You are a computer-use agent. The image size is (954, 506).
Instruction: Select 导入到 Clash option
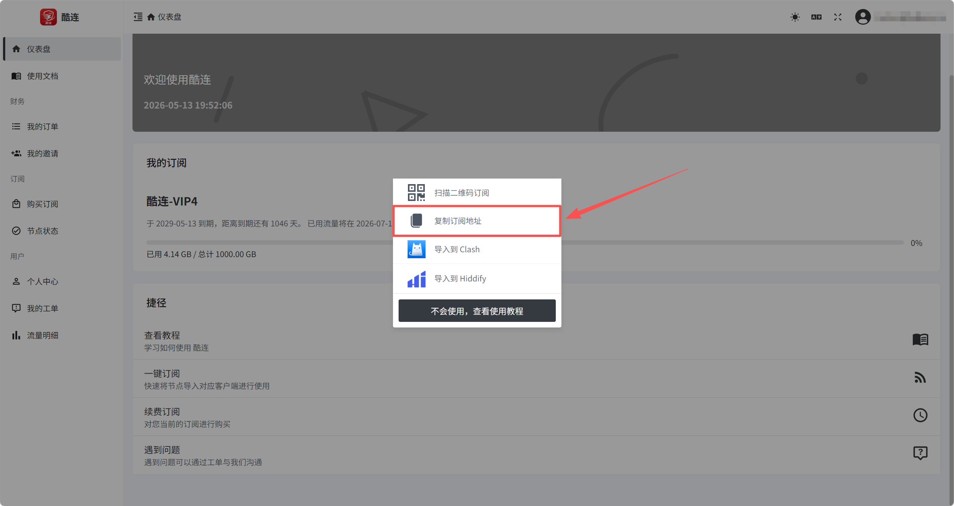pyautogui.click(x=477, y=249)
